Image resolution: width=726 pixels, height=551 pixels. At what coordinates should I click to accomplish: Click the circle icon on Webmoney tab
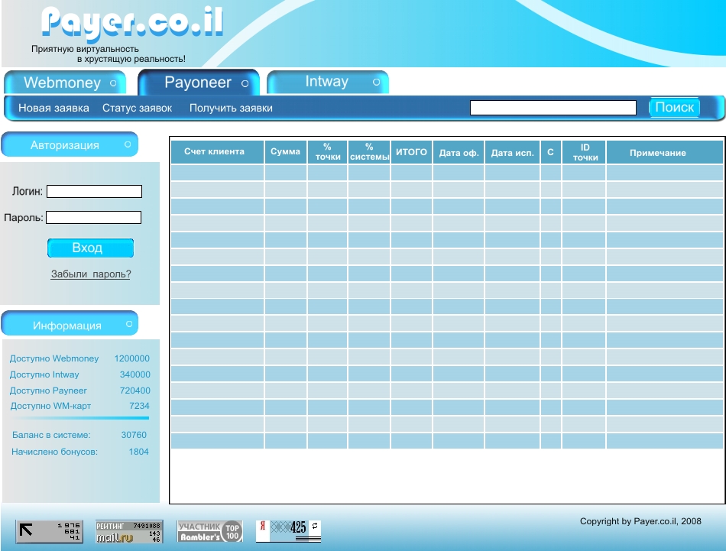click(x=113, y=83)
